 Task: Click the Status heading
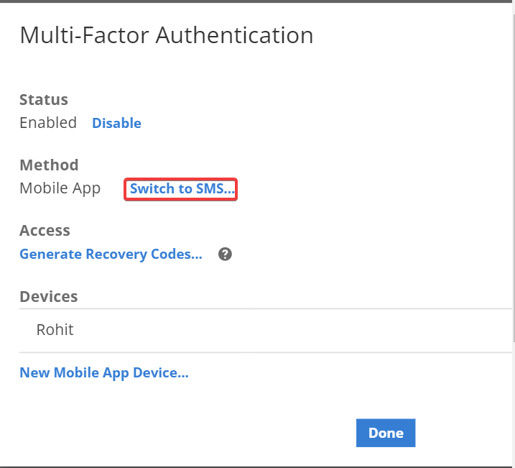pyautogui.click(x=44, y=100)
